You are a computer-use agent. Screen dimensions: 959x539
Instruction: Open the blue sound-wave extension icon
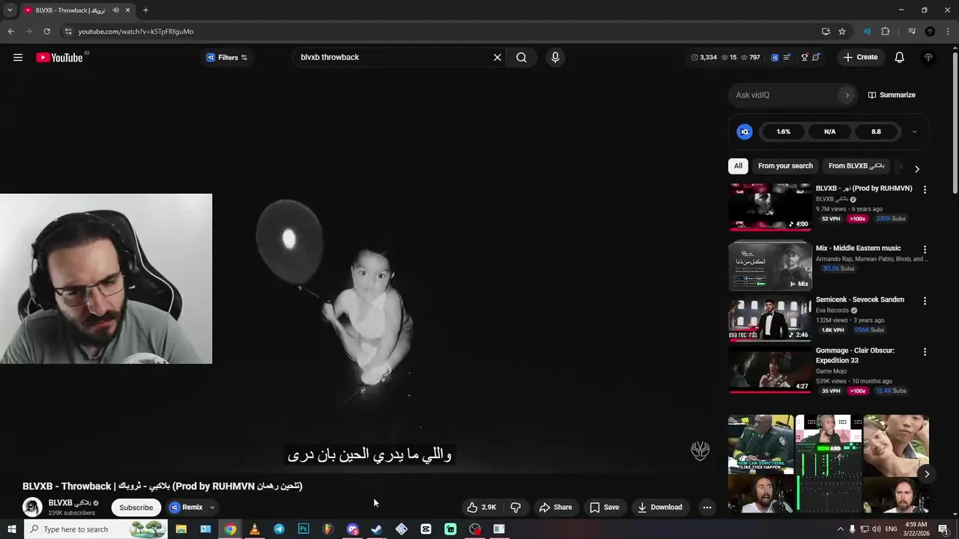tap(867, 31)
